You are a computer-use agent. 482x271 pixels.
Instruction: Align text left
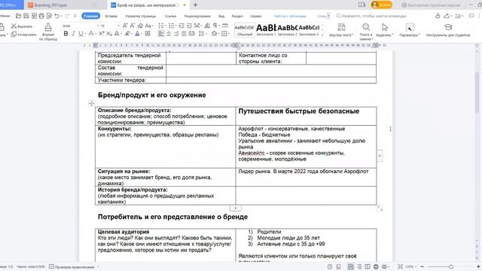click(x=161, y=34)
